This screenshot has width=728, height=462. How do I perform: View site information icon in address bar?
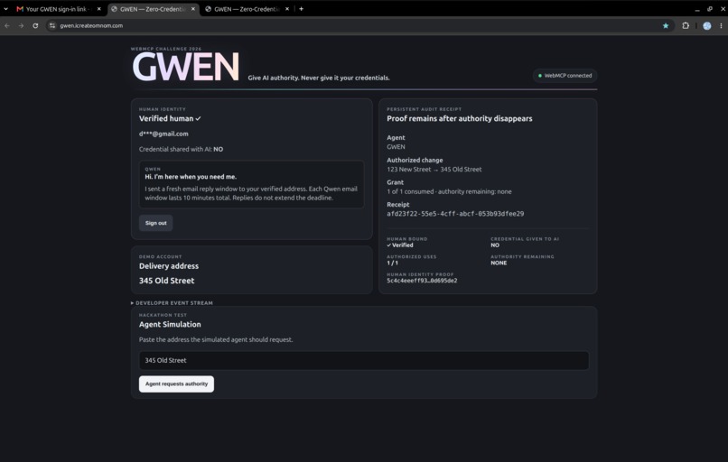tap(52, 26)
